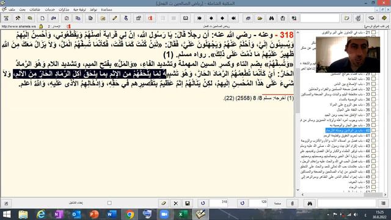The height and width of the screenshot is (220, 391).
Task: Click the binoculars search icon in top toolbar
Action: coord(271,18)
